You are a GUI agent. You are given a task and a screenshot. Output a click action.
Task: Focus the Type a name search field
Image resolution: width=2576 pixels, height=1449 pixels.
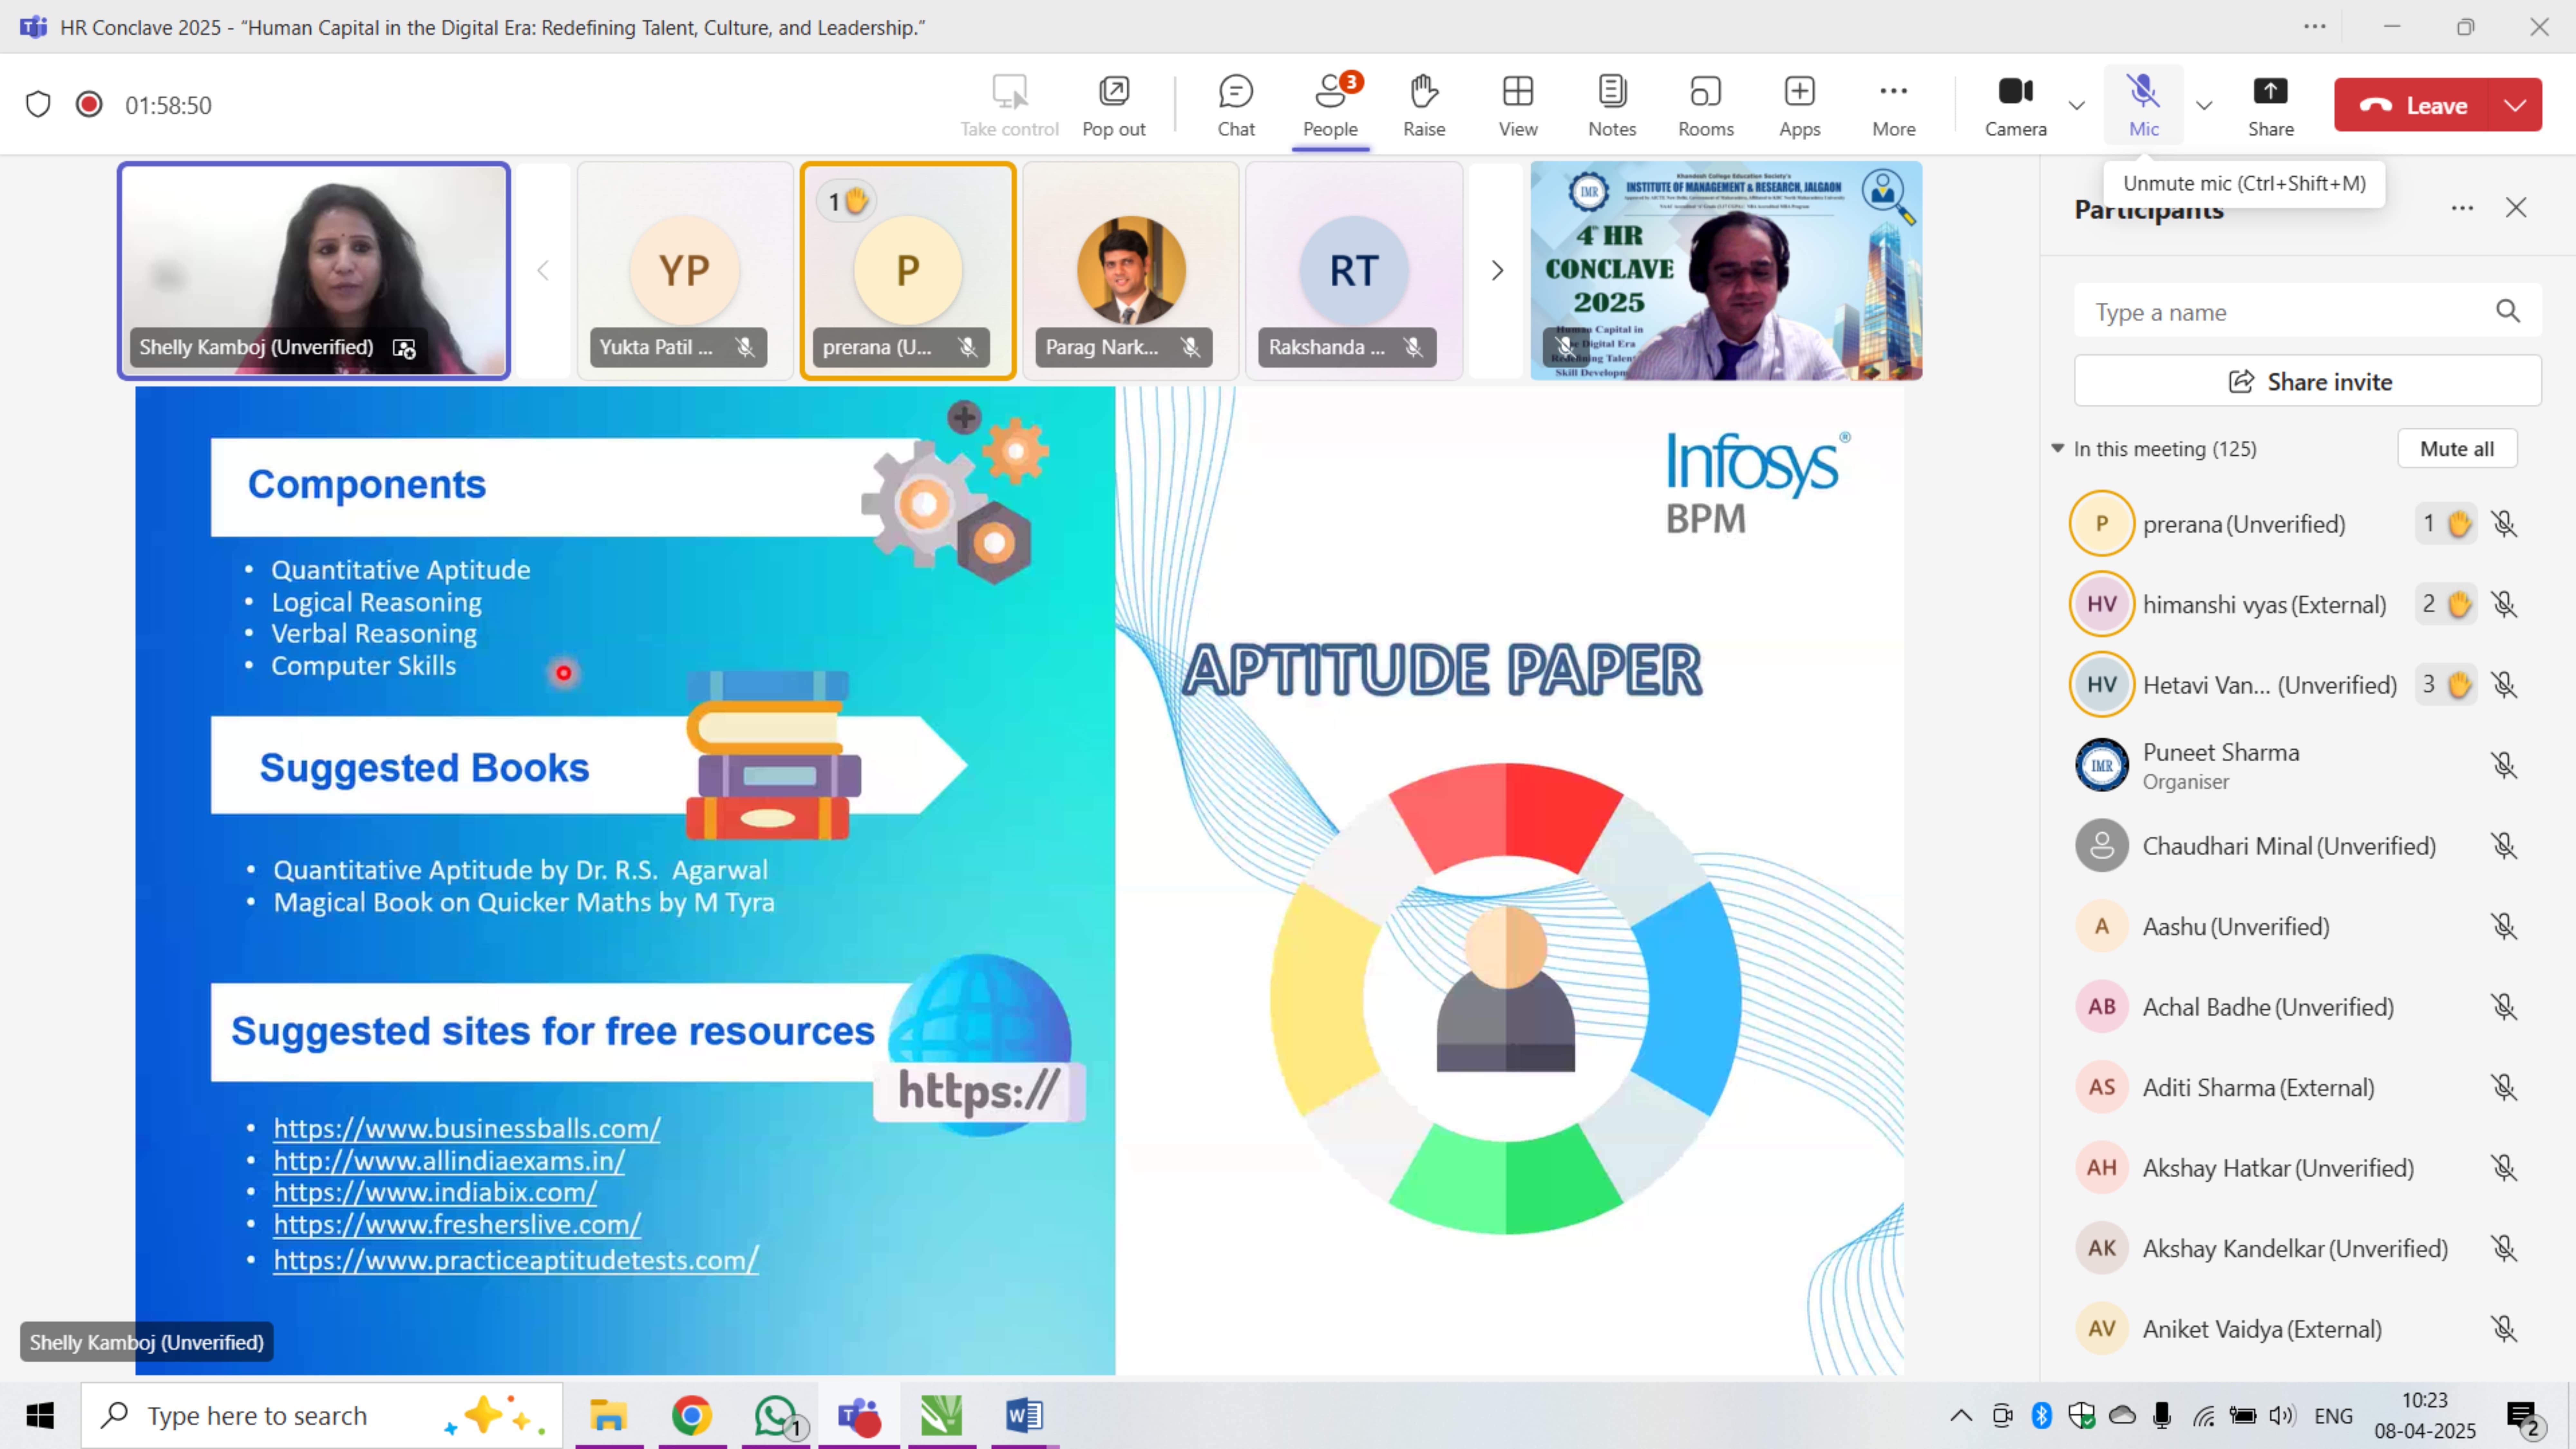[x=2290, y=312]
